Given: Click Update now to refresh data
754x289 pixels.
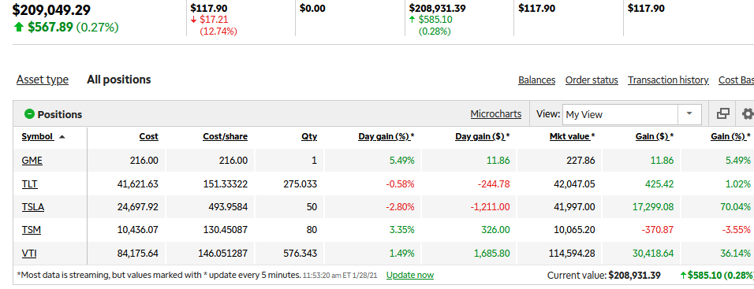Looking at the screenshot, I should click(x=410, y=276).
